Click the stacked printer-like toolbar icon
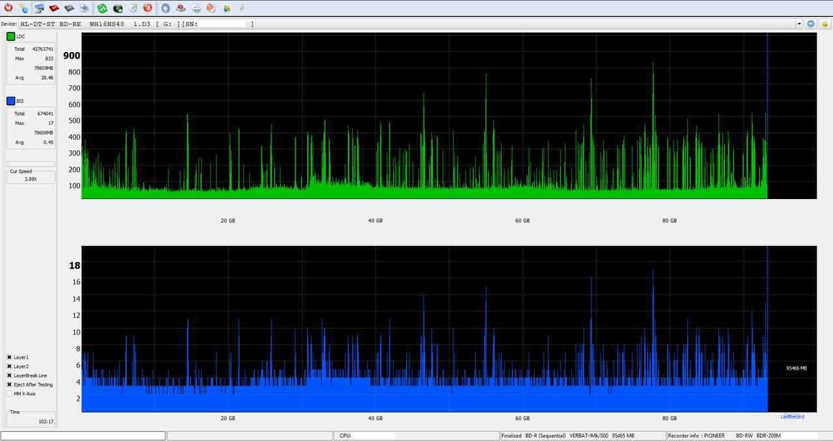Image resolution: width=833 pixels, height=441 pixels. tap(84, 8)
